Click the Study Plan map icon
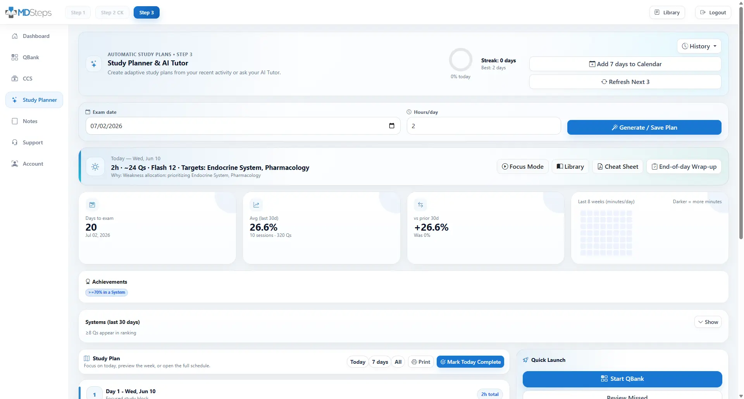This screenshot has width=744, height=399. [87, 358]
